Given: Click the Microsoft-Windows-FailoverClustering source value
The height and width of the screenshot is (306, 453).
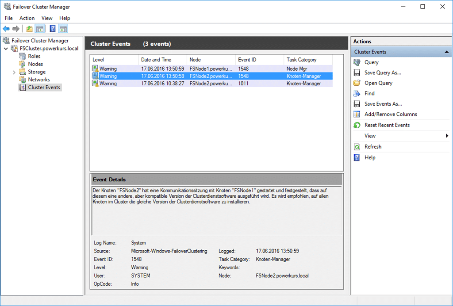Looking at the screenshot, I should point(169,251).
